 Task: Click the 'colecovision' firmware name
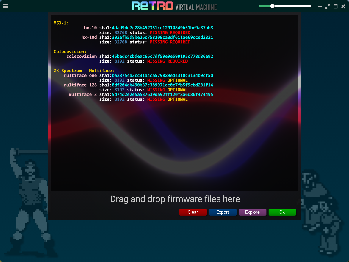(82, 56)
